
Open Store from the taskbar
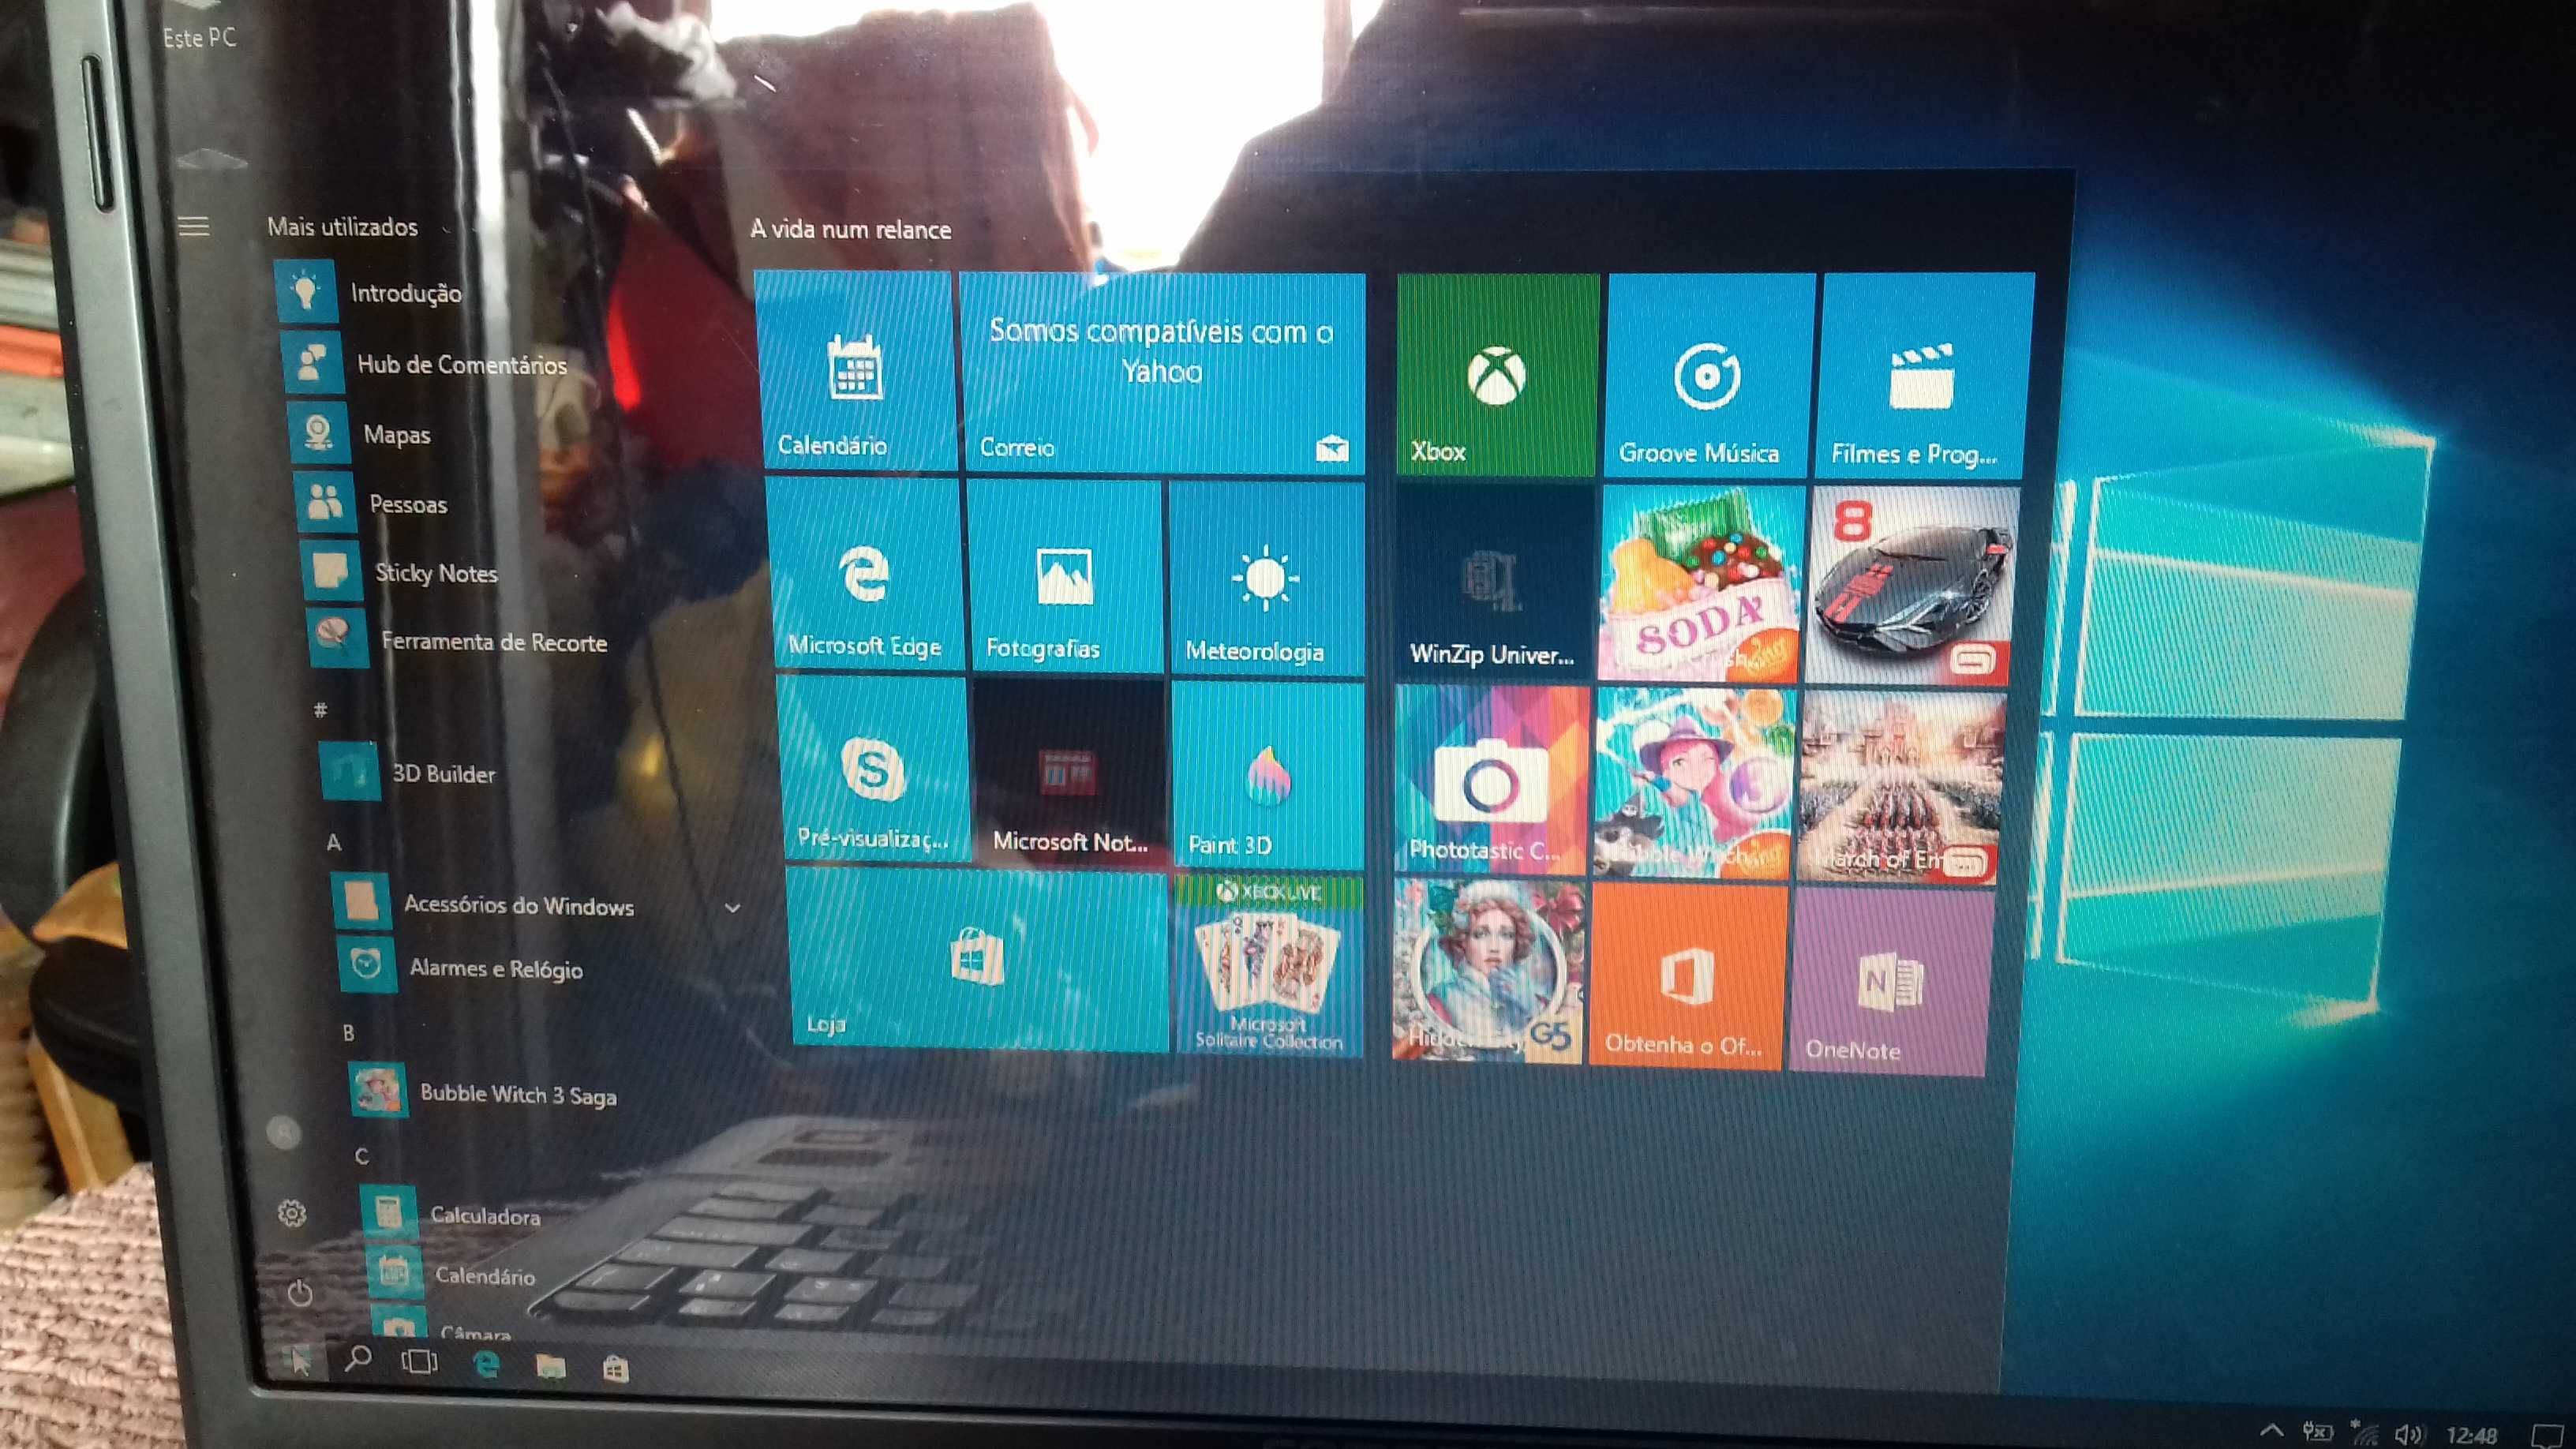(x=616, y=1368)
